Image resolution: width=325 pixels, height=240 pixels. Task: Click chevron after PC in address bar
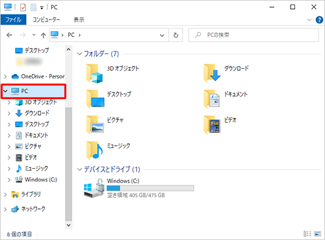pyautogui.click(x=79, y=35)
